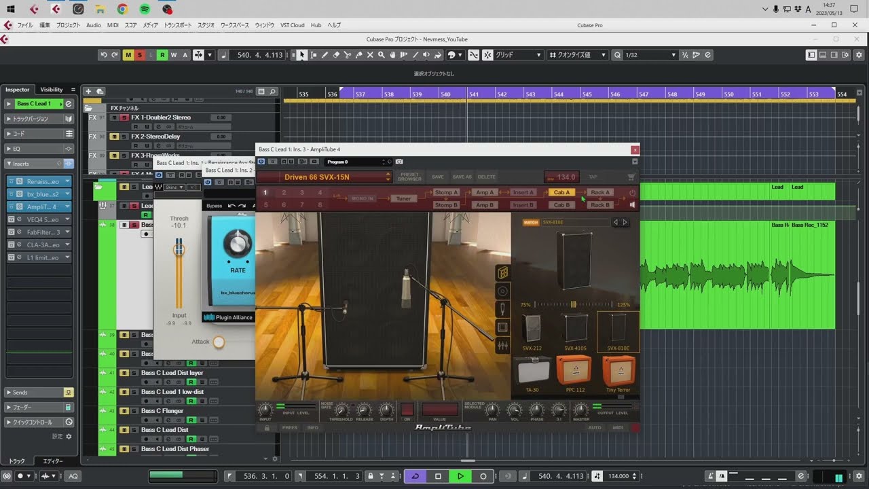The width and height of the screenshot is (869, 489).
Task: Select the Glue tool
Action: [359, 55]
